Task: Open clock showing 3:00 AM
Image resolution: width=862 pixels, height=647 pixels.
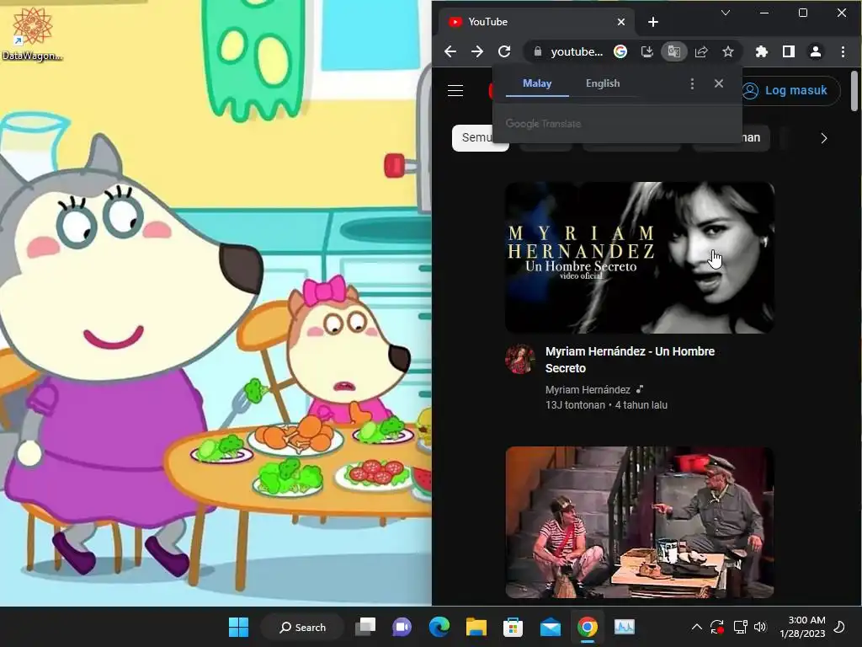Action: (802, 627)
